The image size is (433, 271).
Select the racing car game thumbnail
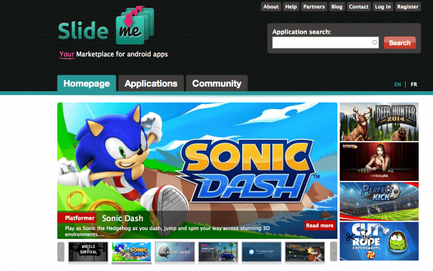[218, 252]
